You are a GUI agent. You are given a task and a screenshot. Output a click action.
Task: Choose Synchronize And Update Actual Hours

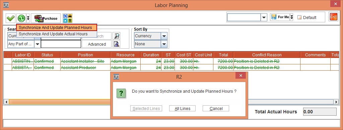[x=57, y=34]
